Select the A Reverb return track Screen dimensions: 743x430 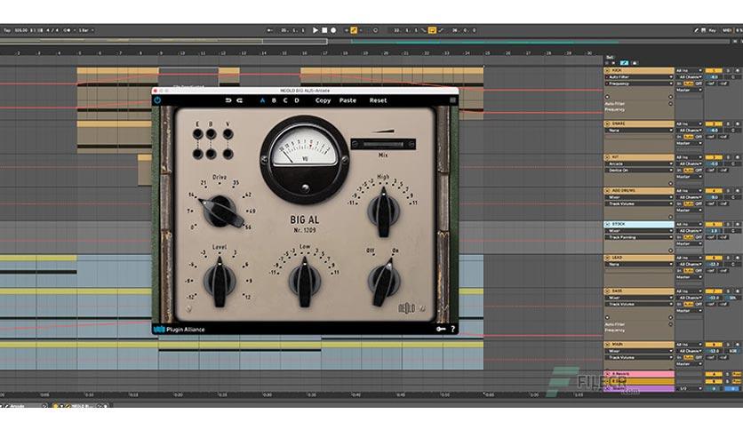tap(639, 374)
